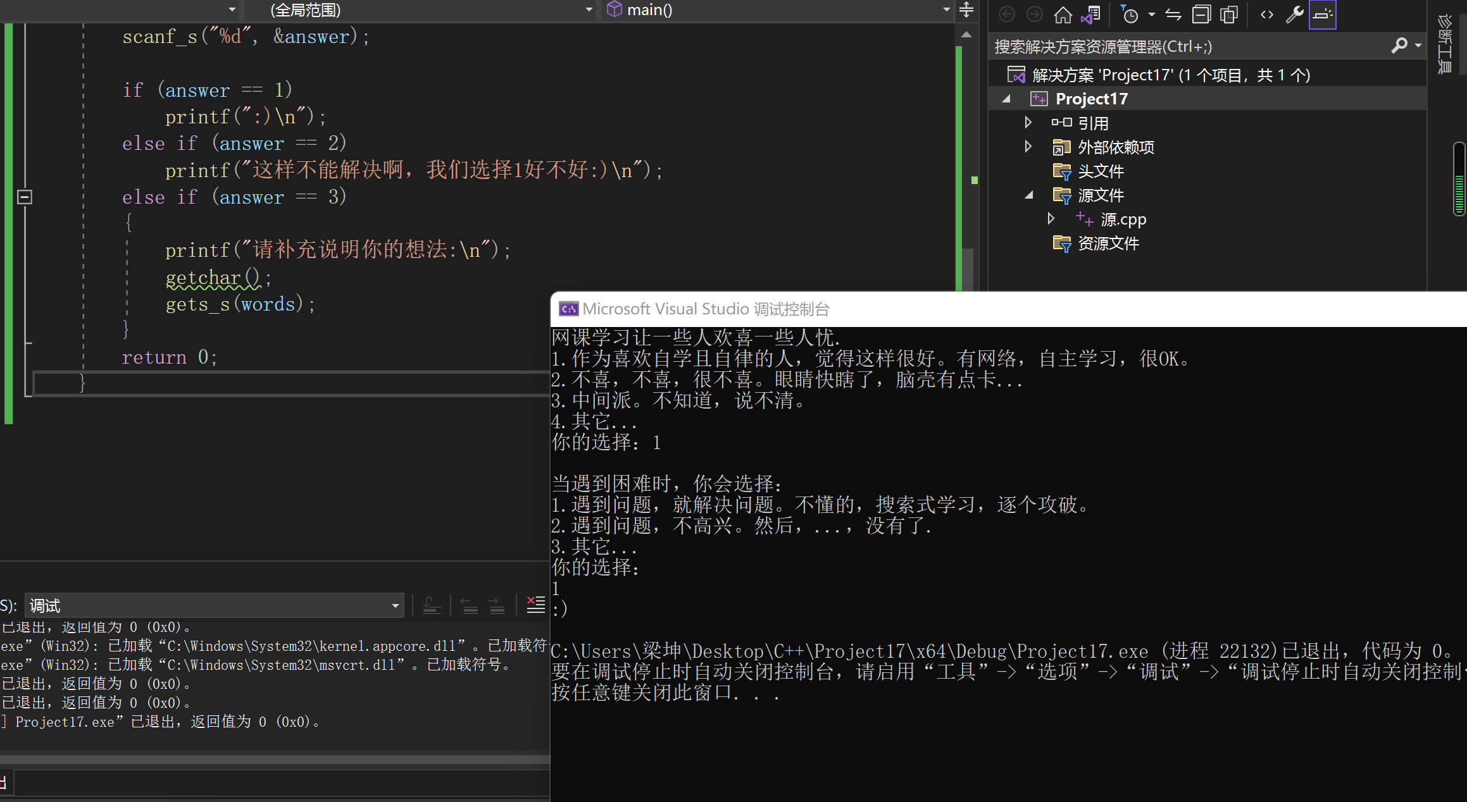Toggle the preview selected items button

point(1323,14)
